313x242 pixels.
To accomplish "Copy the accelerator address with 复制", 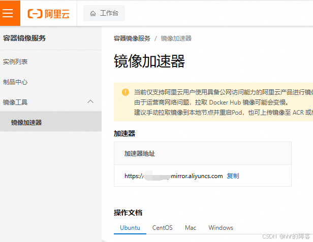I will [233, 176].
